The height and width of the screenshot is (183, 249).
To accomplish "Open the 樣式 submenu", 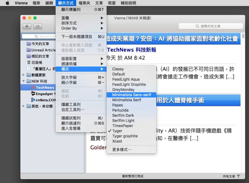I will [81, 69].
